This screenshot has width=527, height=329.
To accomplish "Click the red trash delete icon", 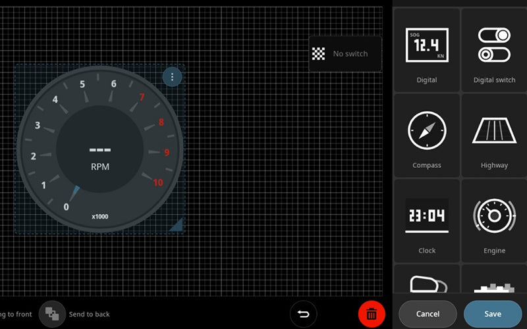I will [372, 314].
